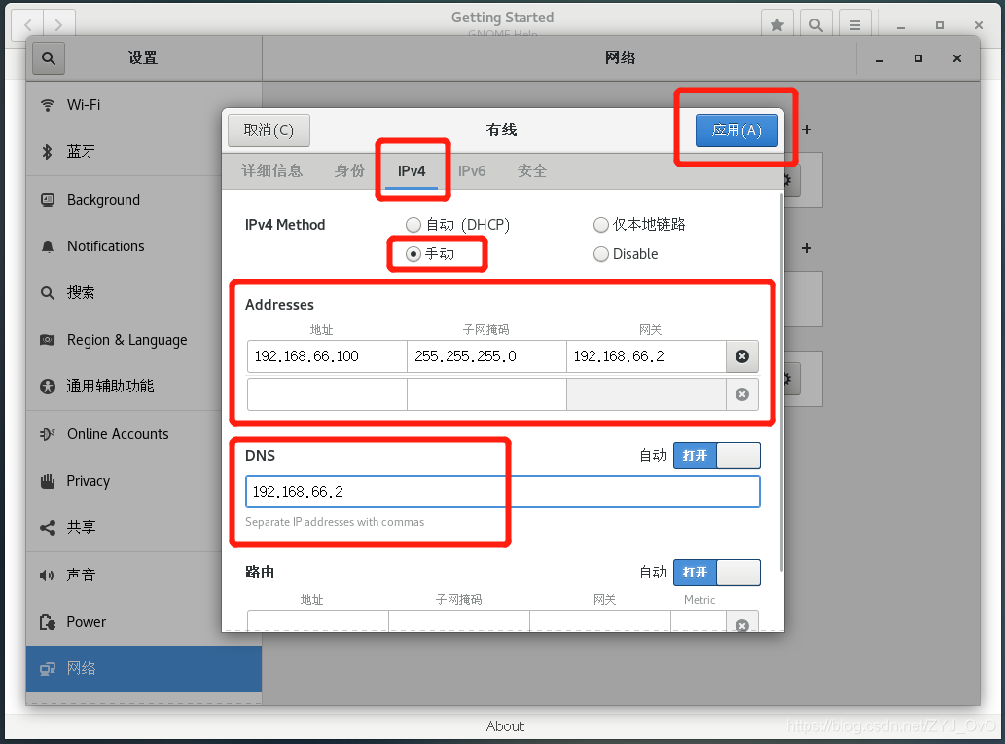The height and width of the screenshot is (744, 1005).
Task: Open Notifications settings
Action: pyautogui.click(x=144, y=246)
